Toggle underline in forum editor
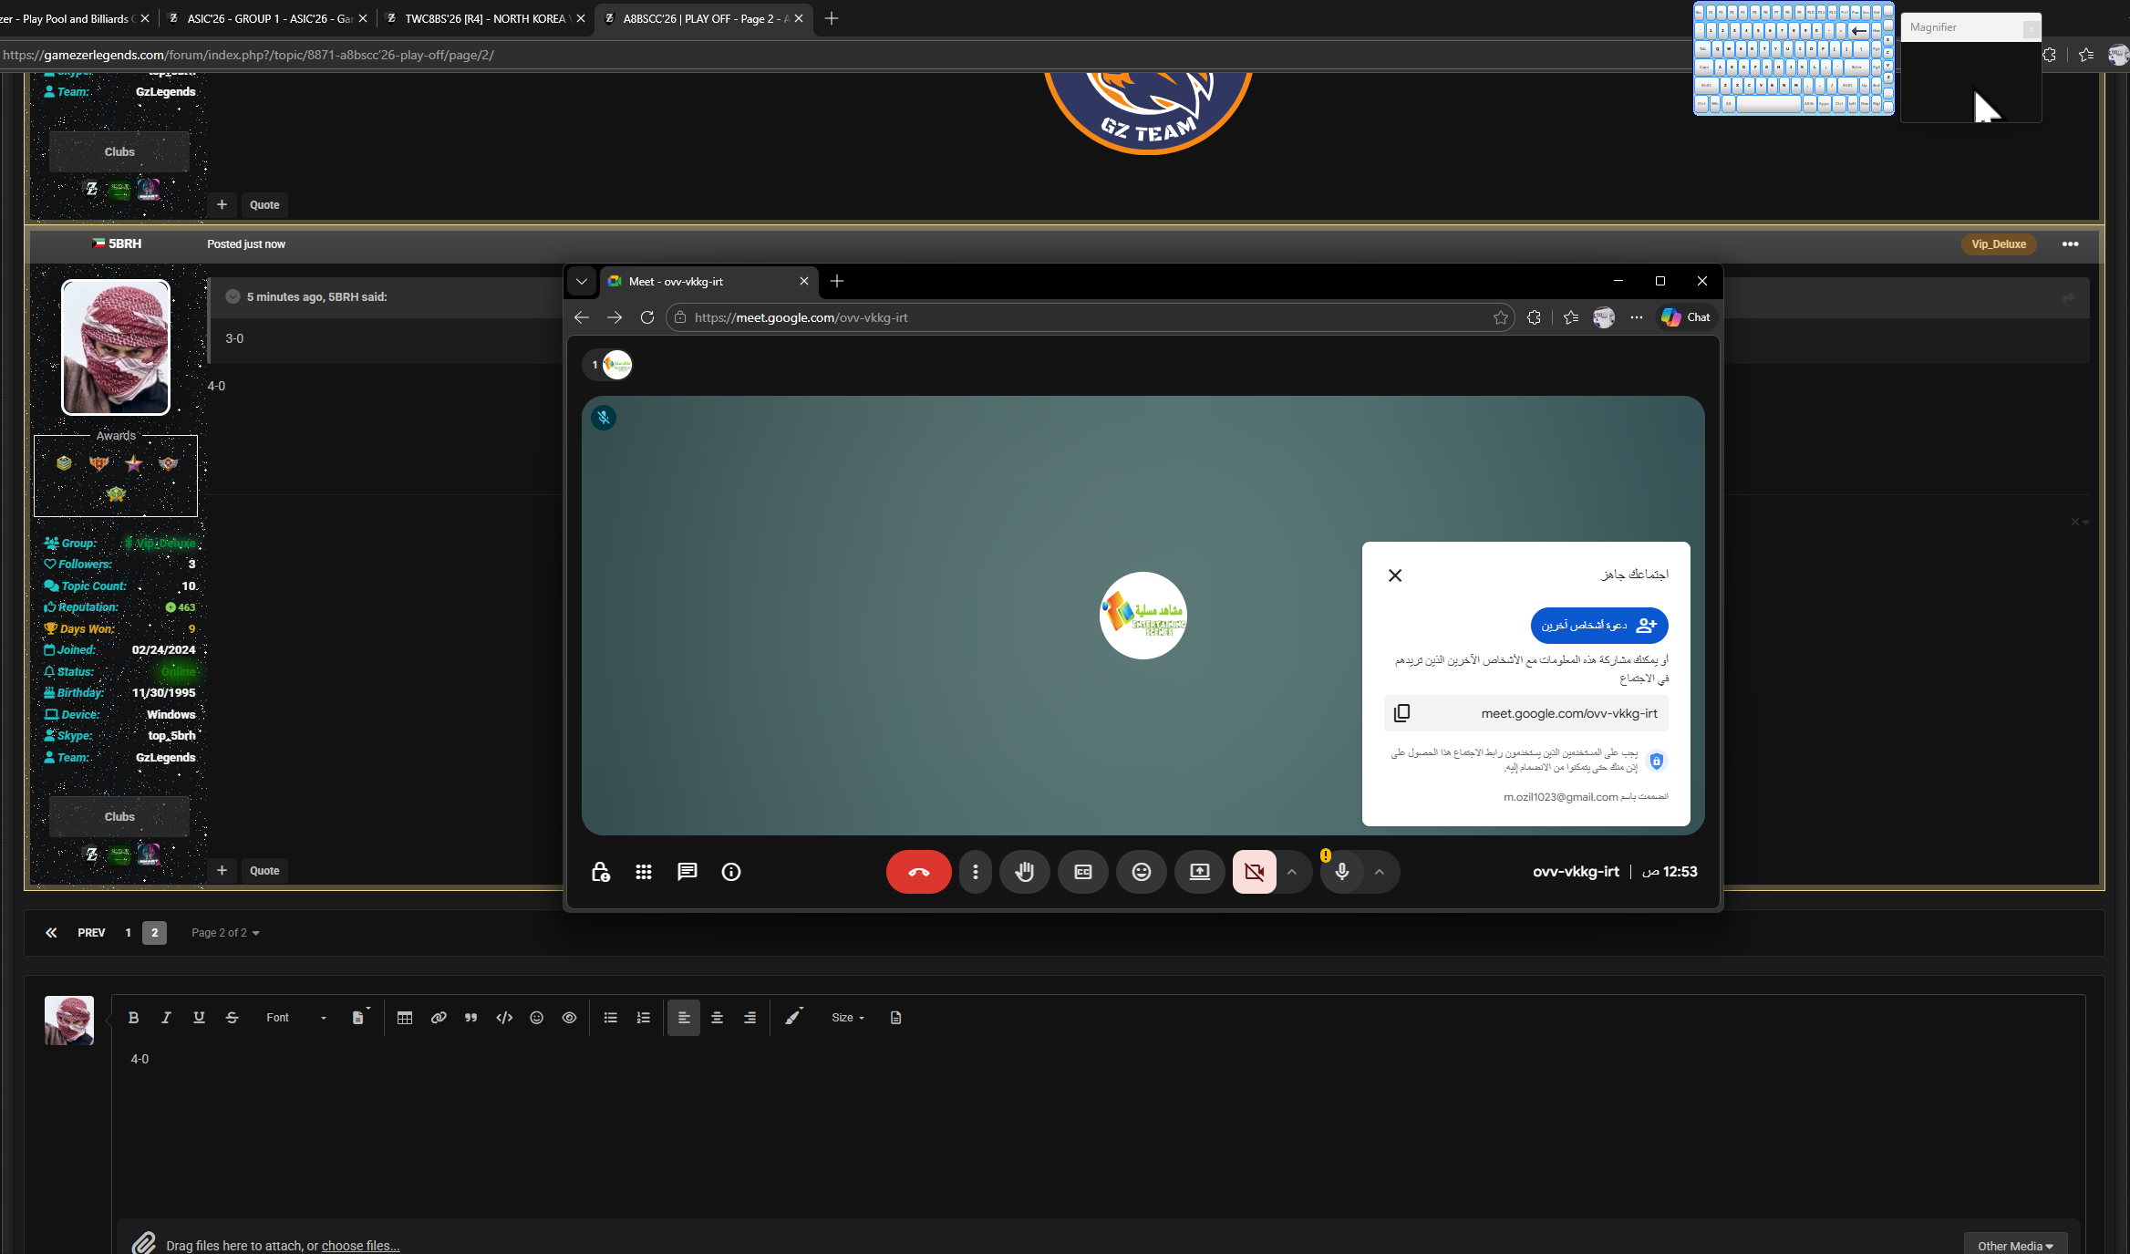Image resolution: width=2130 pixels, height=1254 pixels. [199, 1018]
